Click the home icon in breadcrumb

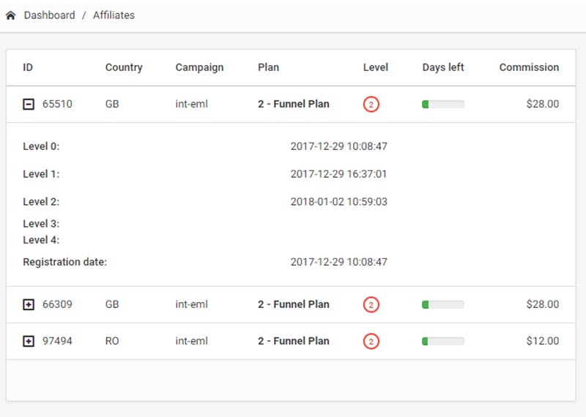11,15
